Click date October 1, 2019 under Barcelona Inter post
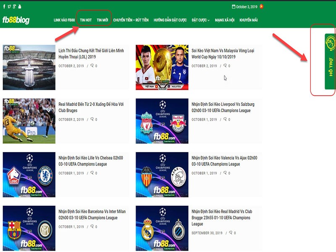 coord(71,227)
